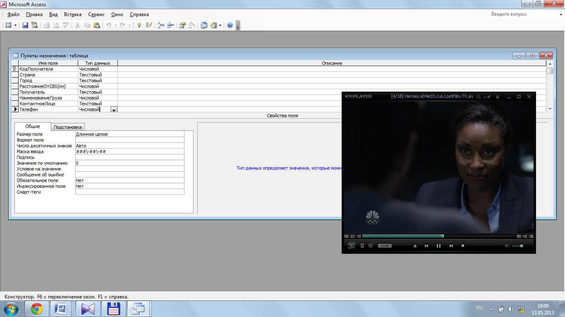Show the Database Window icon
Screen dimensions: 565x317
203,25
